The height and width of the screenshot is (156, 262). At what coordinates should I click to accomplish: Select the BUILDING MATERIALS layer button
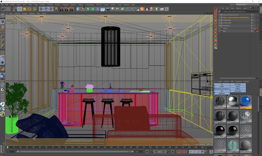(222, 89)
